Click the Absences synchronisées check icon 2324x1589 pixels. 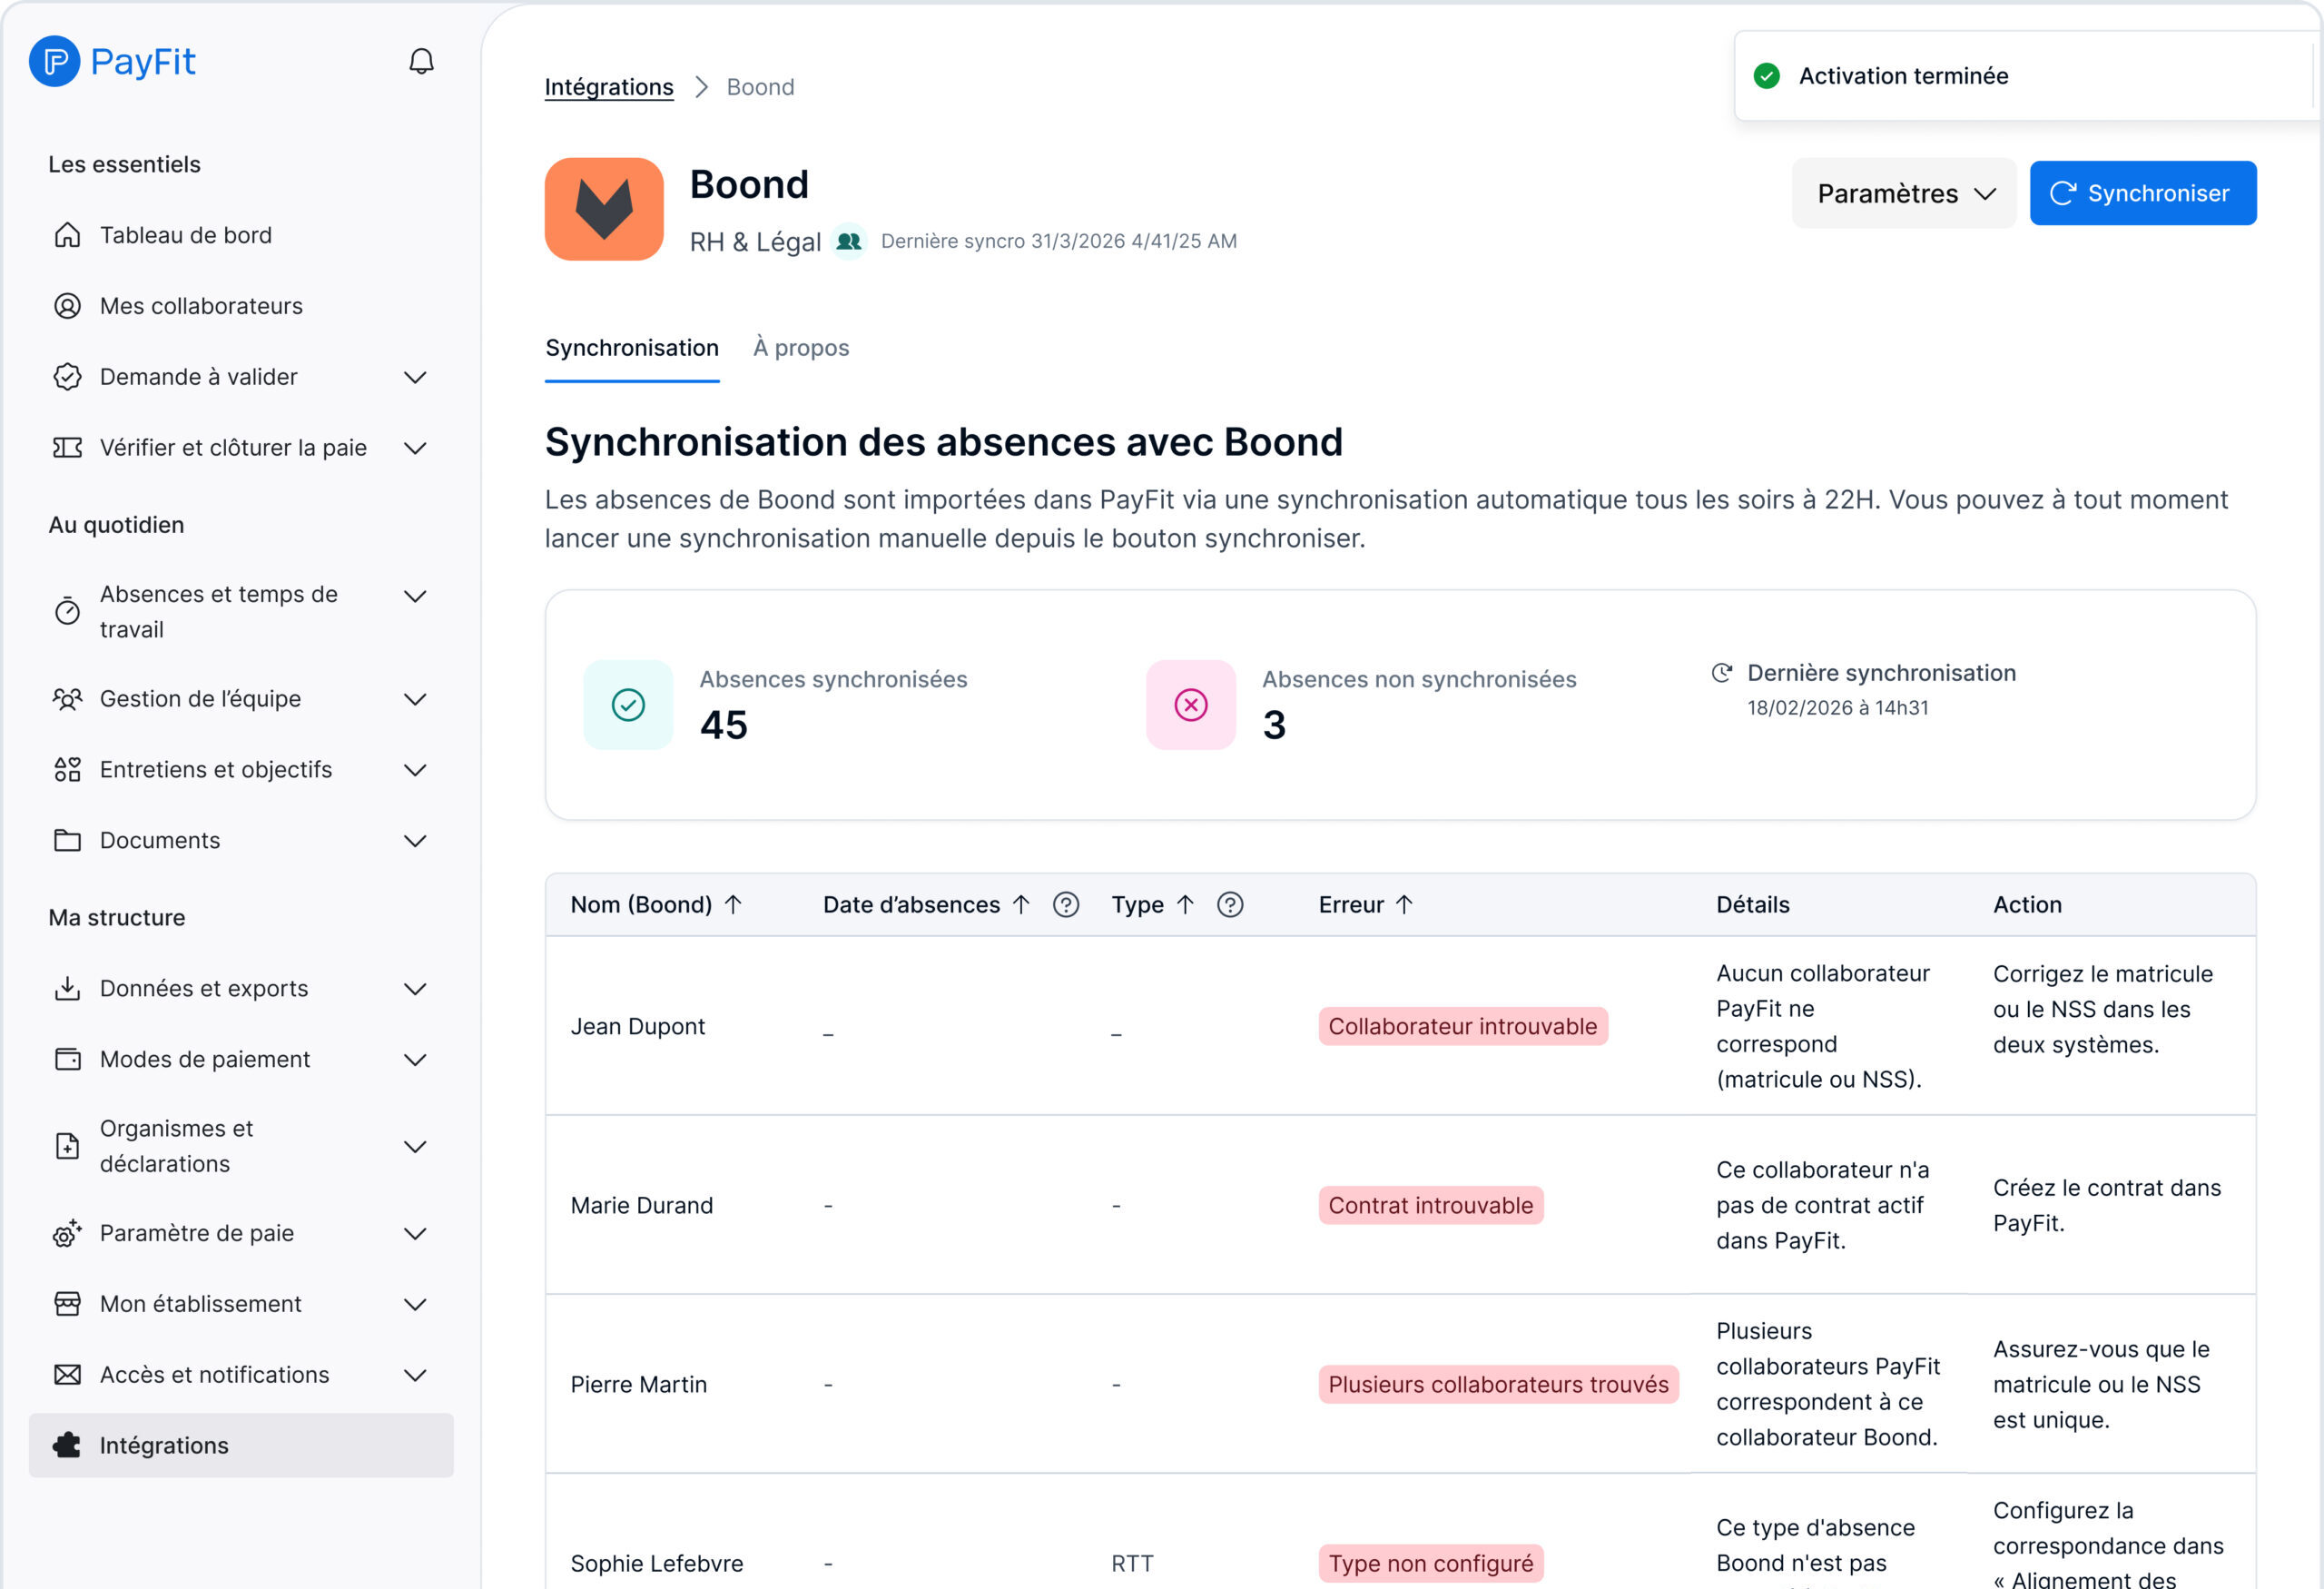point(628,705)
